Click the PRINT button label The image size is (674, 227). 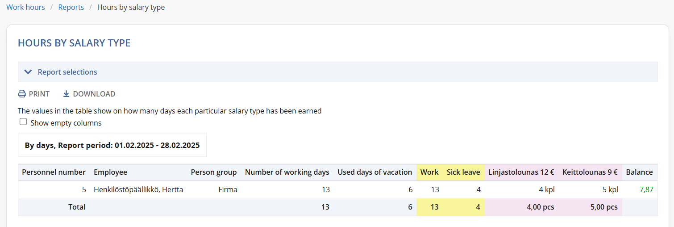click(x=39, y=94)
